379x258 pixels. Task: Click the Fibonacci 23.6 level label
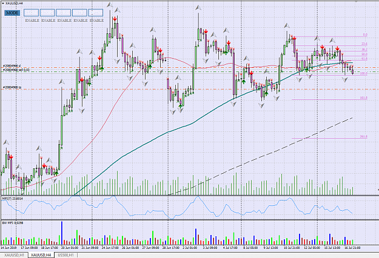pyautogui.click(x=364, y=44)
